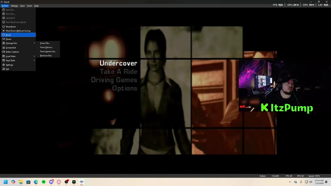This screenshot has width=331, height=186.
Task: Open Settings entry with gear icon
Action: coord(18,65)
